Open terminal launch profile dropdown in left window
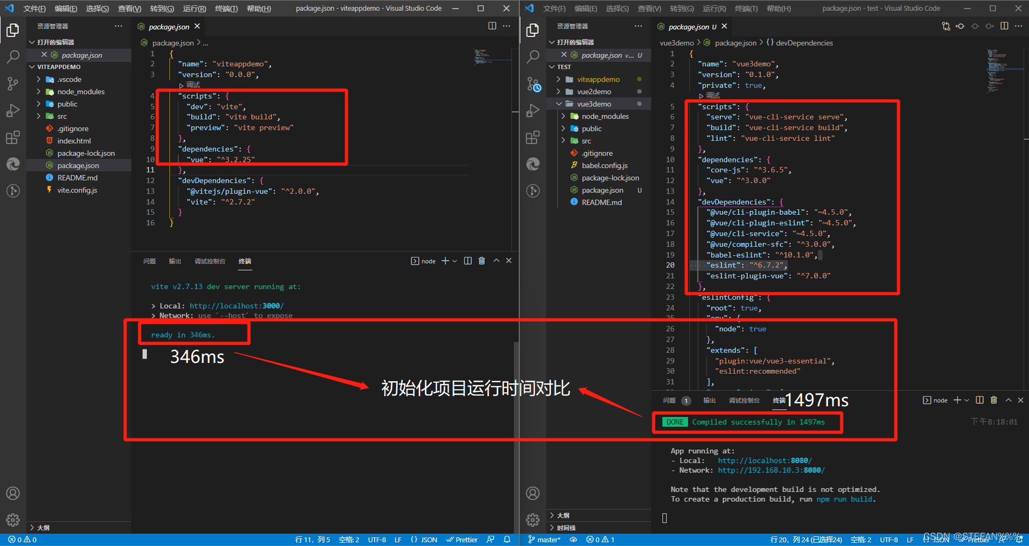 (455, 261)
